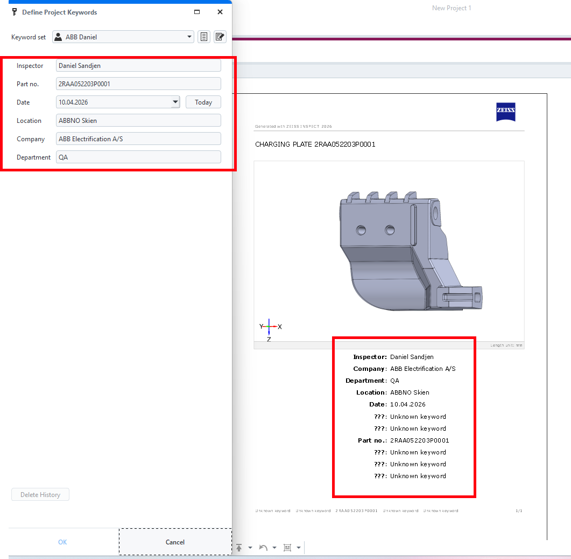The width and height of the screenshot is (571, 559).
Task: Click the OK button in dialog
Action: coord(62,542)
